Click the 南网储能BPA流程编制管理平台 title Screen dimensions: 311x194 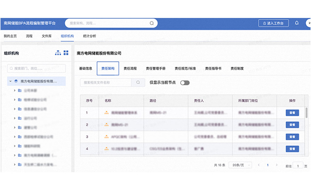(30, 23)
